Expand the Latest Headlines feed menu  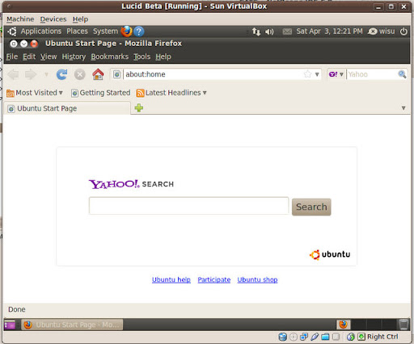click(x=171, y=93)
